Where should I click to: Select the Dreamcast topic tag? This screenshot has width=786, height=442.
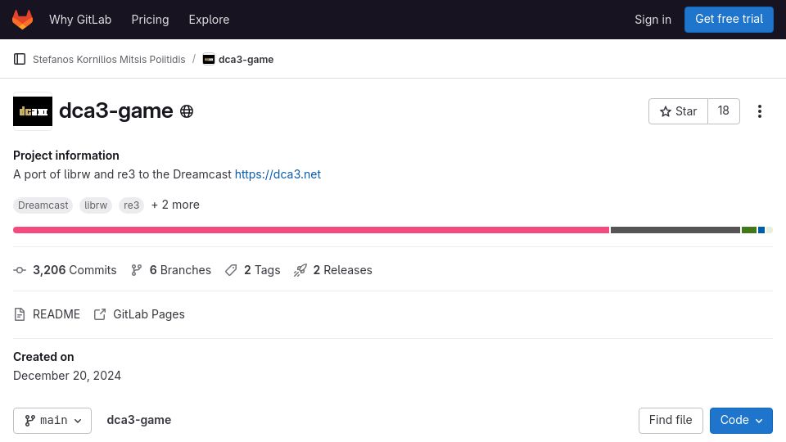pos(43,205)
